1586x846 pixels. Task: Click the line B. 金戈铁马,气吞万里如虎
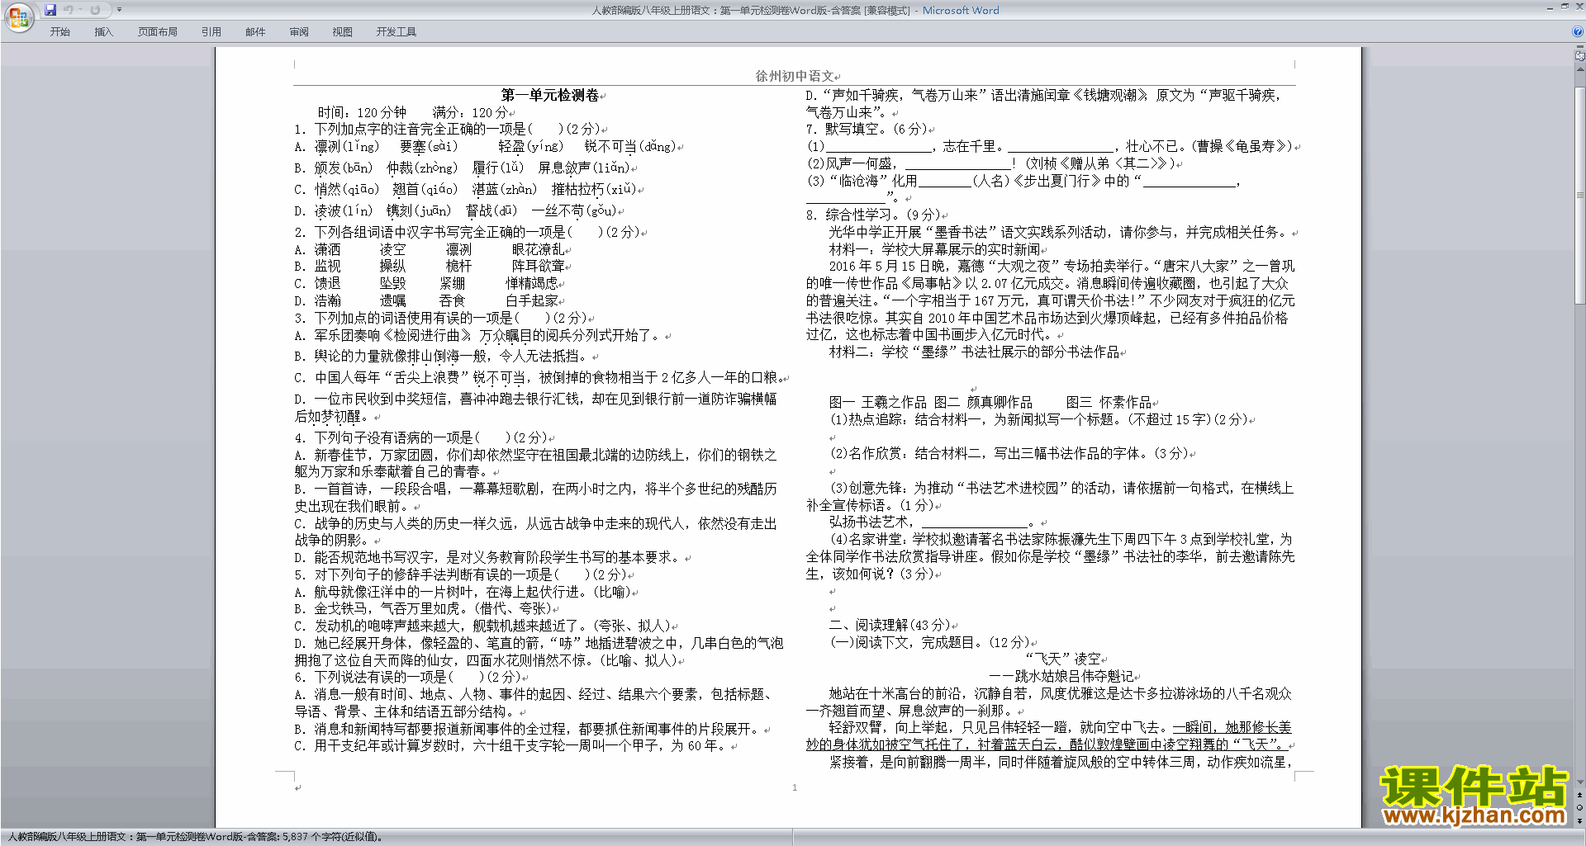[423, 608]
